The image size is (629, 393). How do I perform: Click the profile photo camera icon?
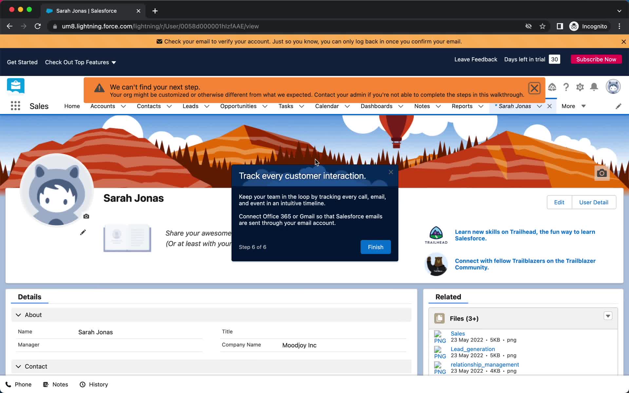click(86, 216)
